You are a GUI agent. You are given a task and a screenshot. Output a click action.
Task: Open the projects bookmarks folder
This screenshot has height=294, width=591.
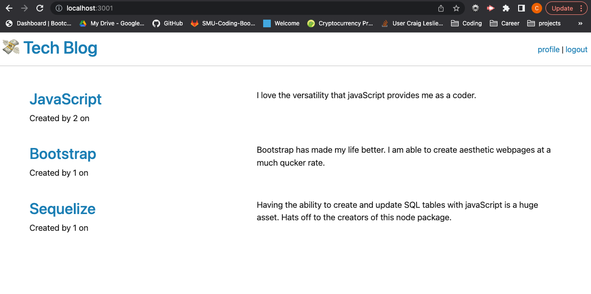coord(544,23)
